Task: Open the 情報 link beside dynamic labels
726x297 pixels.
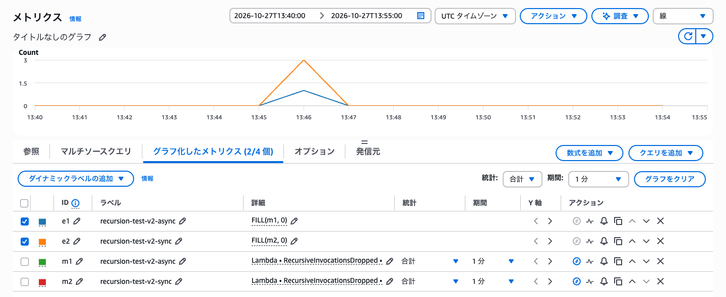Action: (147, 179)
